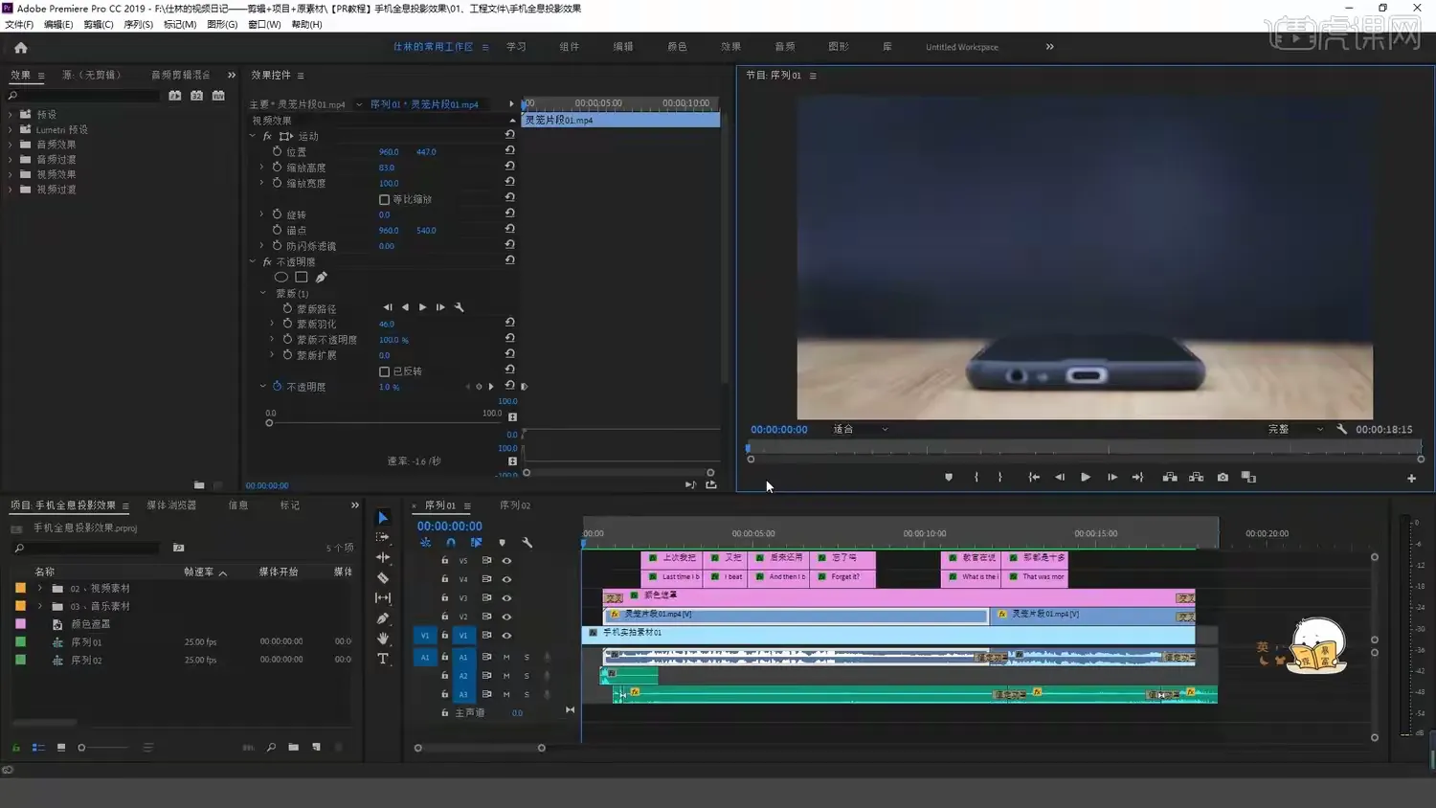Expand the 视频效果 folder
Screen dimensions: 1436x808
(x=11, y=174)
